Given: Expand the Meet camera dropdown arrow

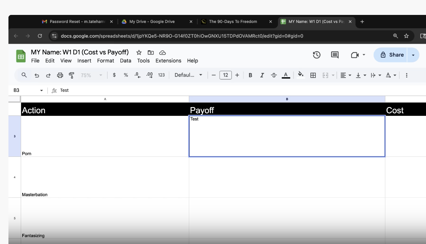Looking at the screenshot, I should click(364, 55).
